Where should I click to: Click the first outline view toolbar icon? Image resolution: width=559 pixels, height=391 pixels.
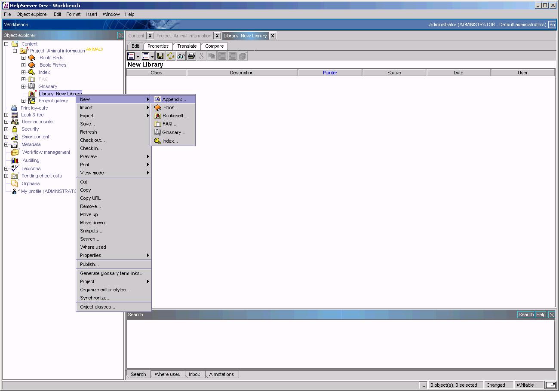131,56
